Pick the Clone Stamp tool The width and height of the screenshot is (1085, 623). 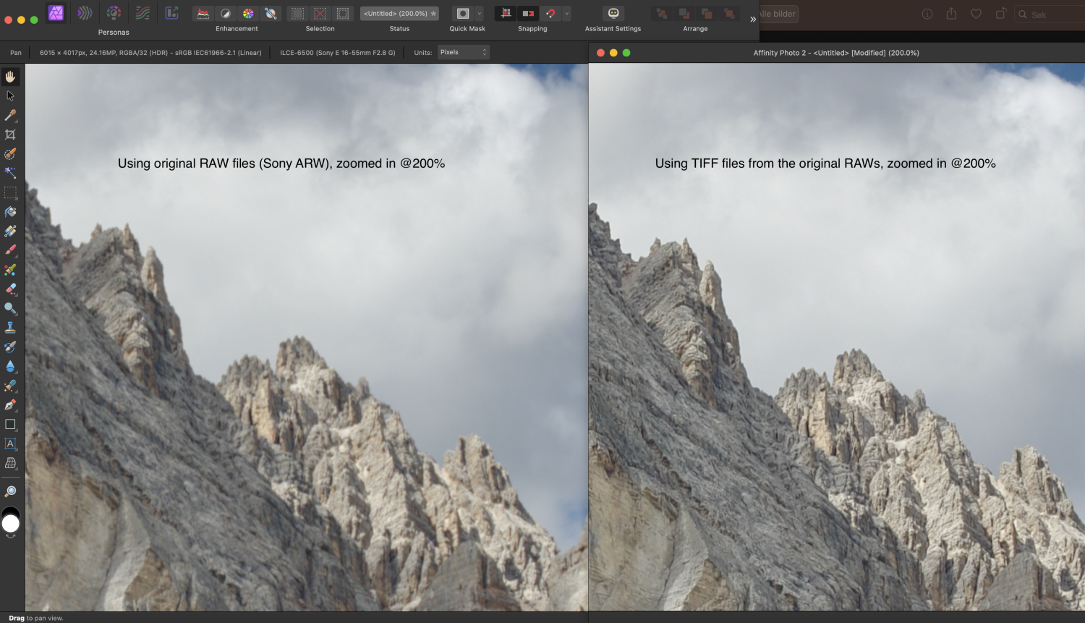coord(10,328)
